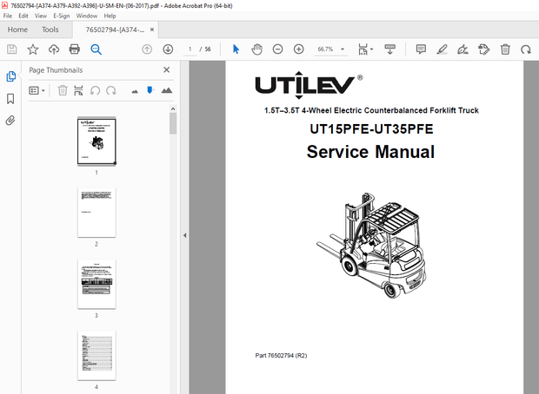Click the Save file icon
Viewport: 539px width, 394px height.
11,49
